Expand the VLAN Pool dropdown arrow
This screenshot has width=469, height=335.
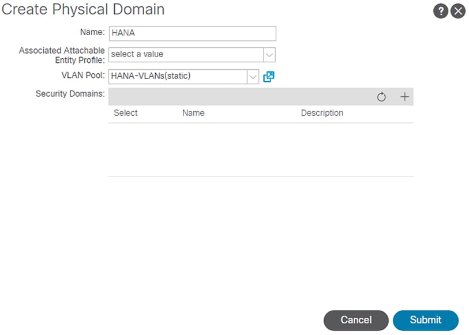click(x=253, y=76)
